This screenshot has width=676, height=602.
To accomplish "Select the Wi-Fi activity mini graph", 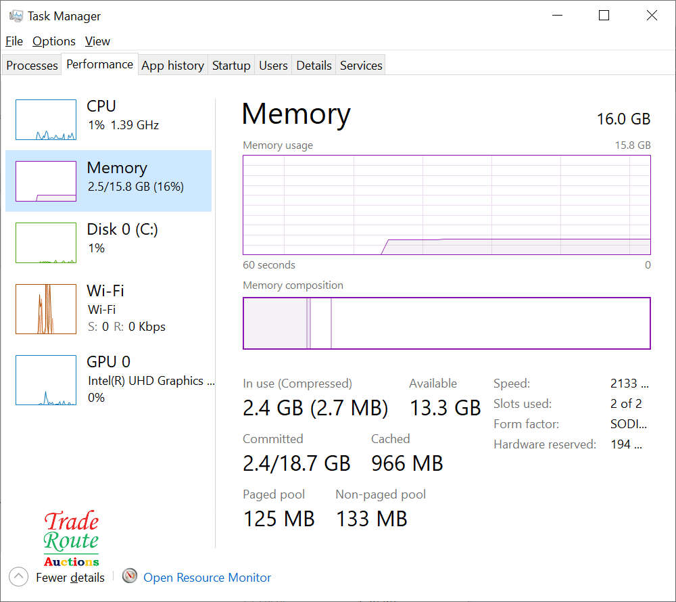I will coord(46,308).
